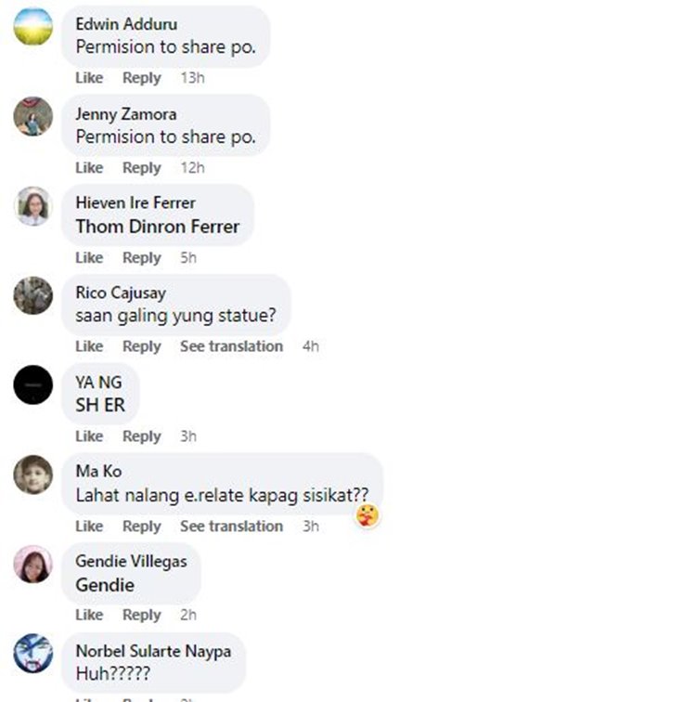Viewport: 696px width, 702px height.
Task: Like Hieven Ire Ferrer's comment
Action: coord(89,258)
